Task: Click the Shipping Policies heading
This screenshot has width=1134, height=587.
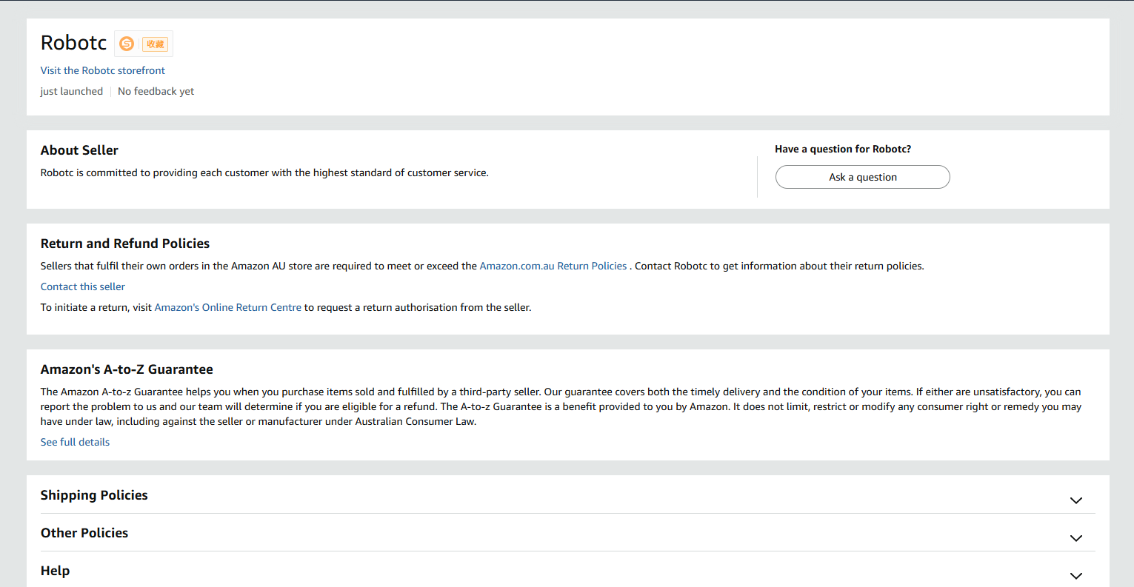Action: click(94, 495)
